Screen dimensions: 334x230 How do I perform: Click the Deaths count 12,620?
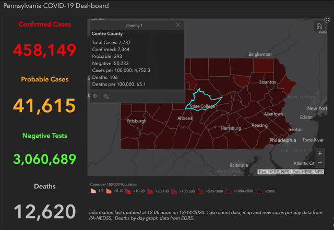click(x=45, y=211)
